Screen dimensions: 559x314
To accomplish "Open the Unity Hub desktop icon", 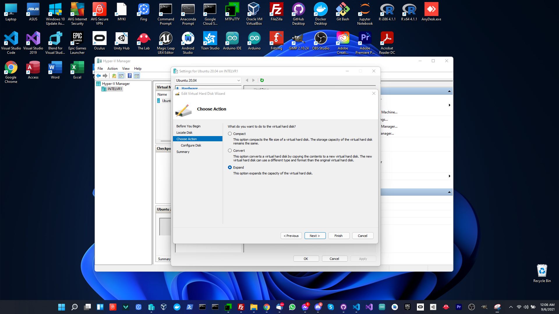I will point(121,41).
